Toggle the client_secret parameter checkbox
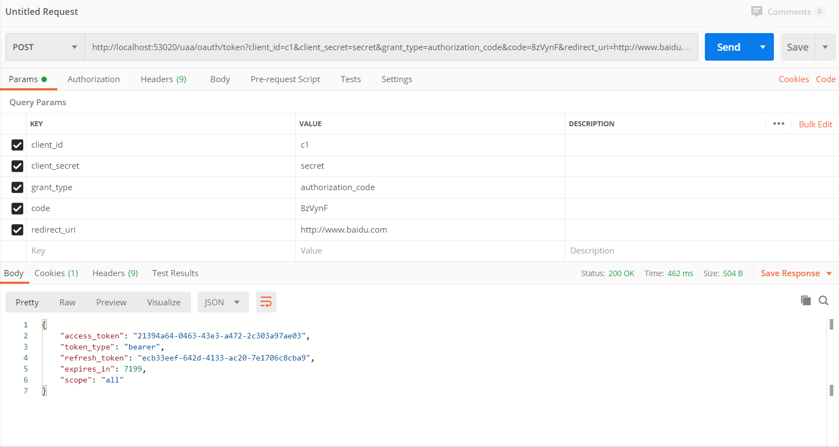 [17, 166]
